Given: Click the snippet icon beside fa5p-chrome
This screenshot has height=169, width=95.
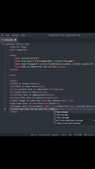Looking at the screenshot, I should click(x=55, y=118).
